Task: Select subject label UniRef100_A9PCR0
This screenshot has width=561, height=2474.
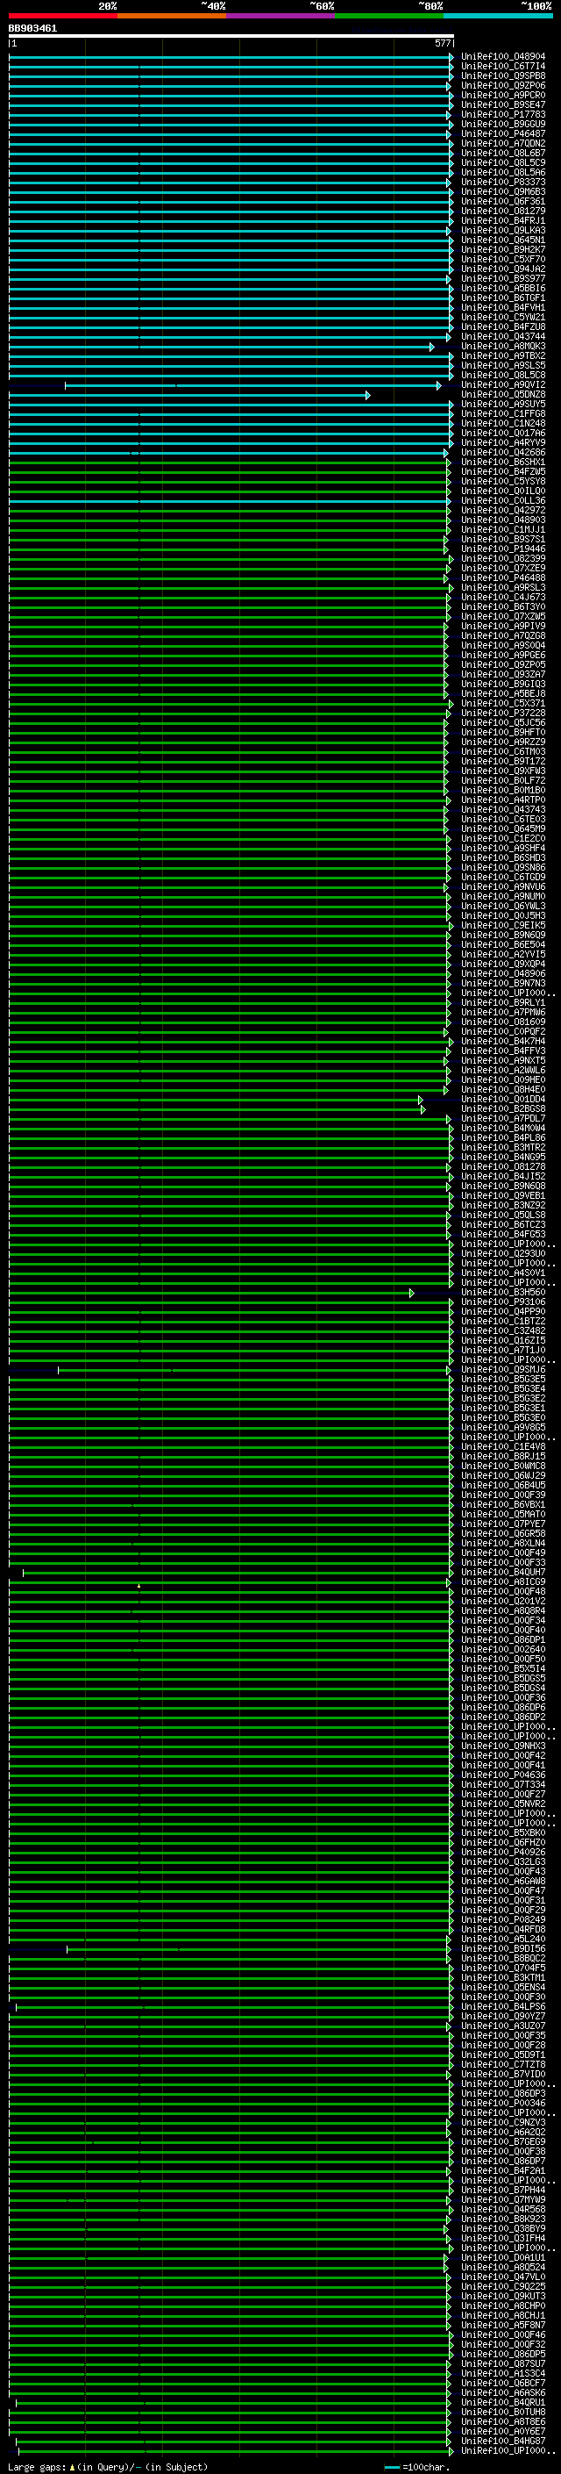Action: click(x=502, y=95)
